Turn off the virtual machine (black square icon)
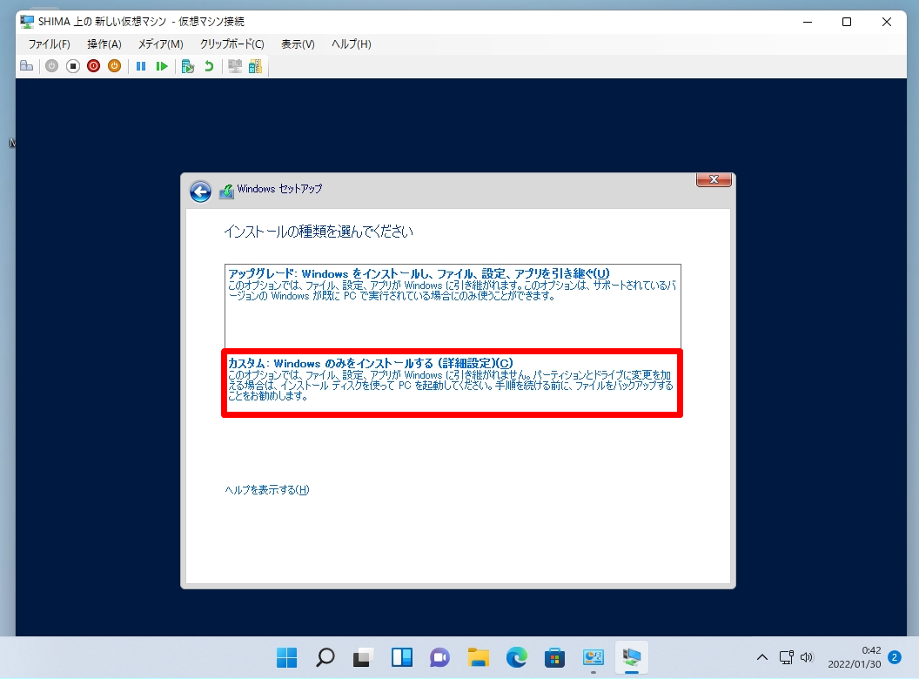Image resolution: width=919 pixels, height=679 pixels. tap(73, 66)
